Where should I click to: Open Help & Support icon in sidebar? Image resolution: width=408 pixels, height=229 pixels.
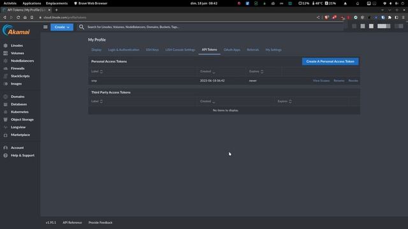[6, 155]
